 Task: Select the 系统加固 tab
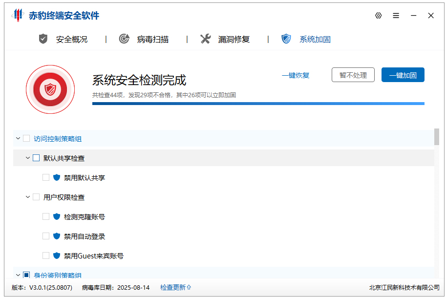[x=315, y=39]
